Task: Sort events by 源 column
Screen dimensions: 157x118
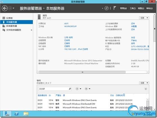Action: 64,95
